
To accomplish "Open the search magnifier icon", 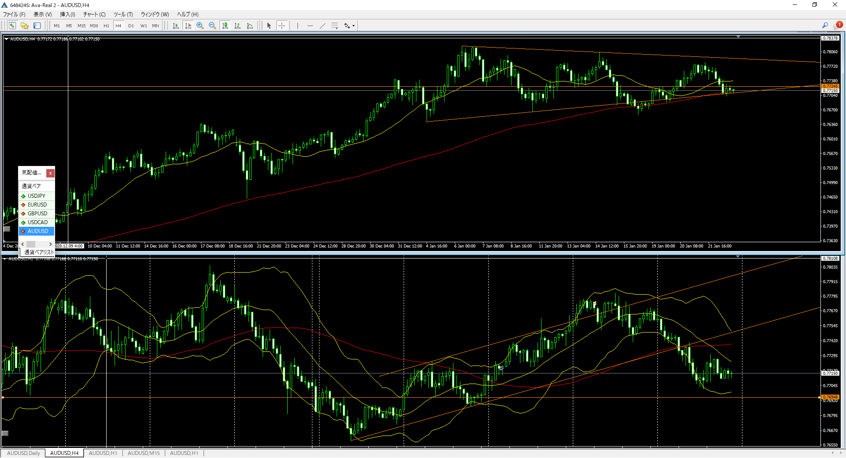I will pos(825,26).
